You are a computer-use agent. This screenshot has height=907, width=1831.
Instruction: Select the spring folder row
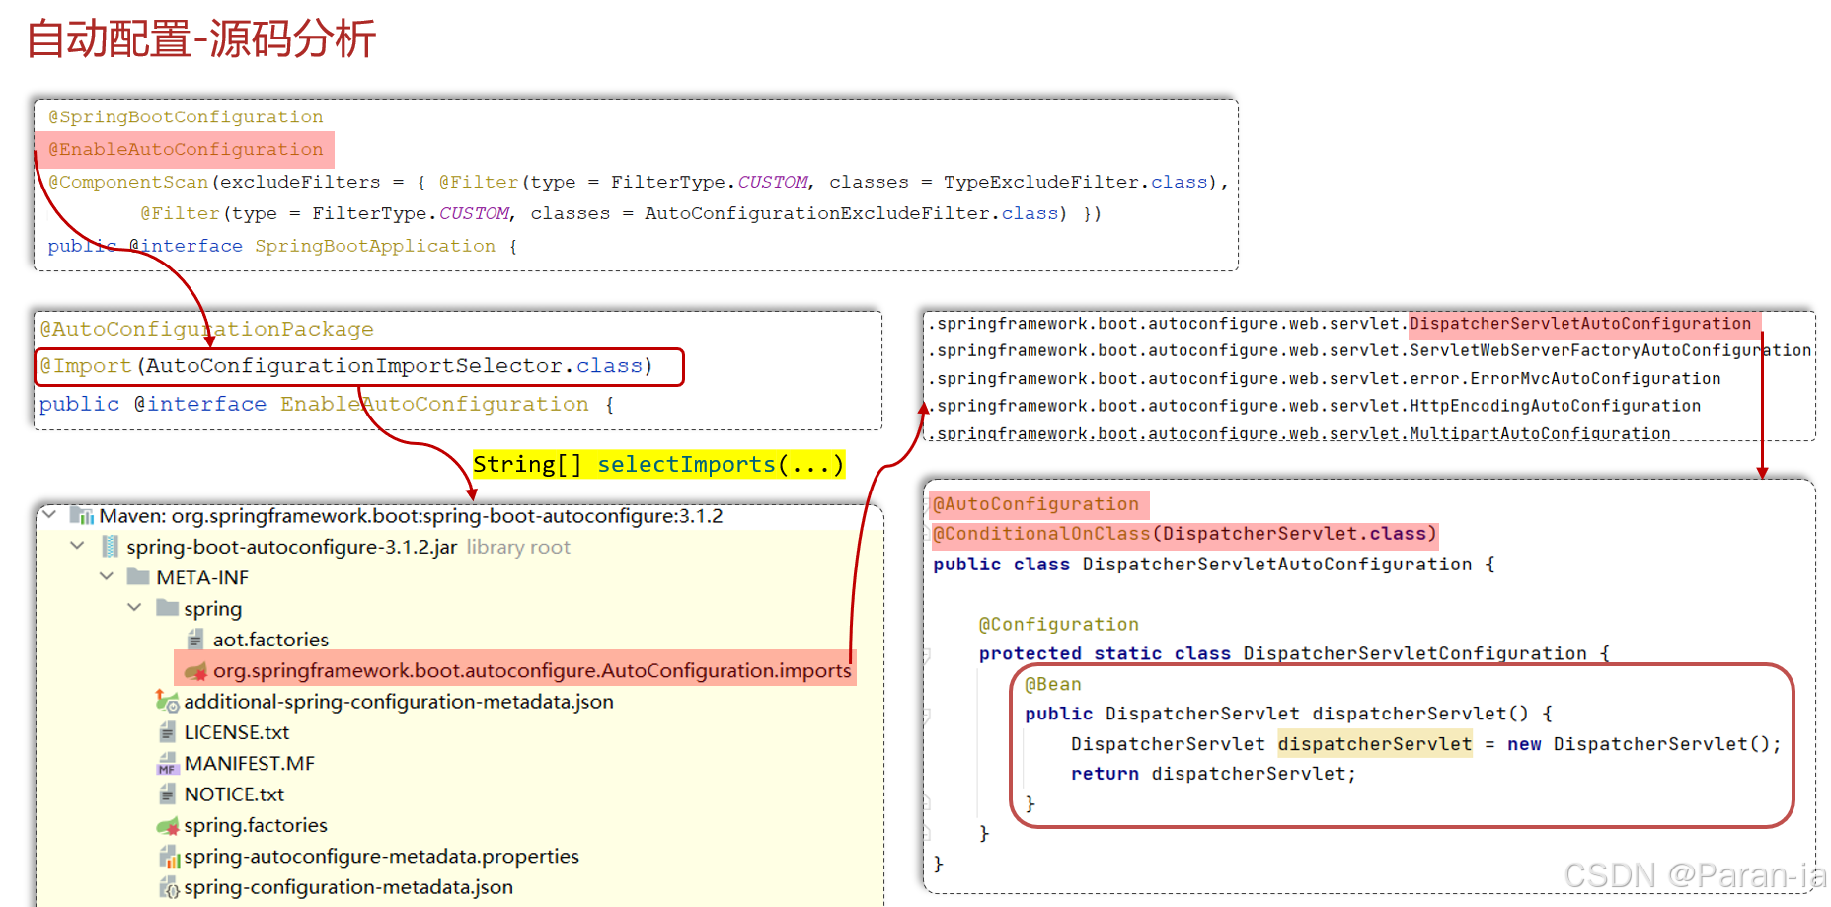[x=212, y=609]
